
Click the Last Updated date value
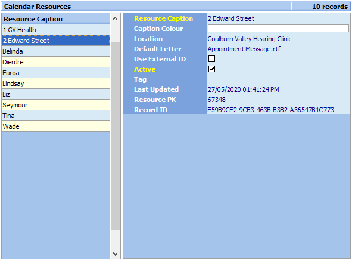[244, 89]
